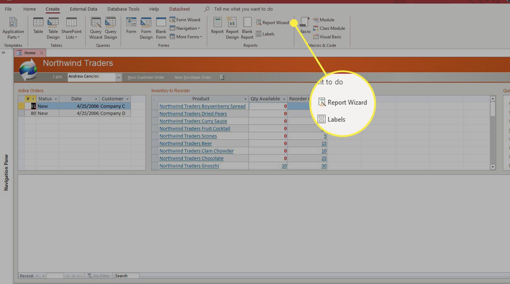Expand the More Forms dropdown

click(186, 37)
